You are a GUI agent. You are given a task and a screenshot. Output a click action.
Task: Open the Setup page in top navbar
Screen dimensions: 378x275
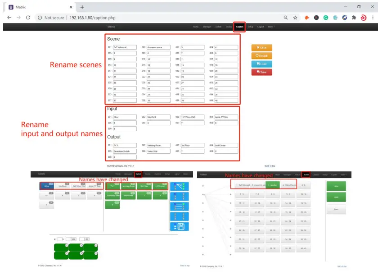coord(250,27)
